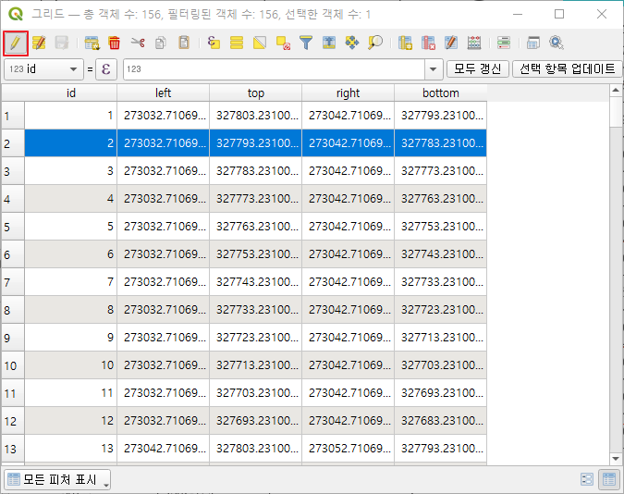
Task: Open the field calculator abacus icon
Action: click(474, 43)
